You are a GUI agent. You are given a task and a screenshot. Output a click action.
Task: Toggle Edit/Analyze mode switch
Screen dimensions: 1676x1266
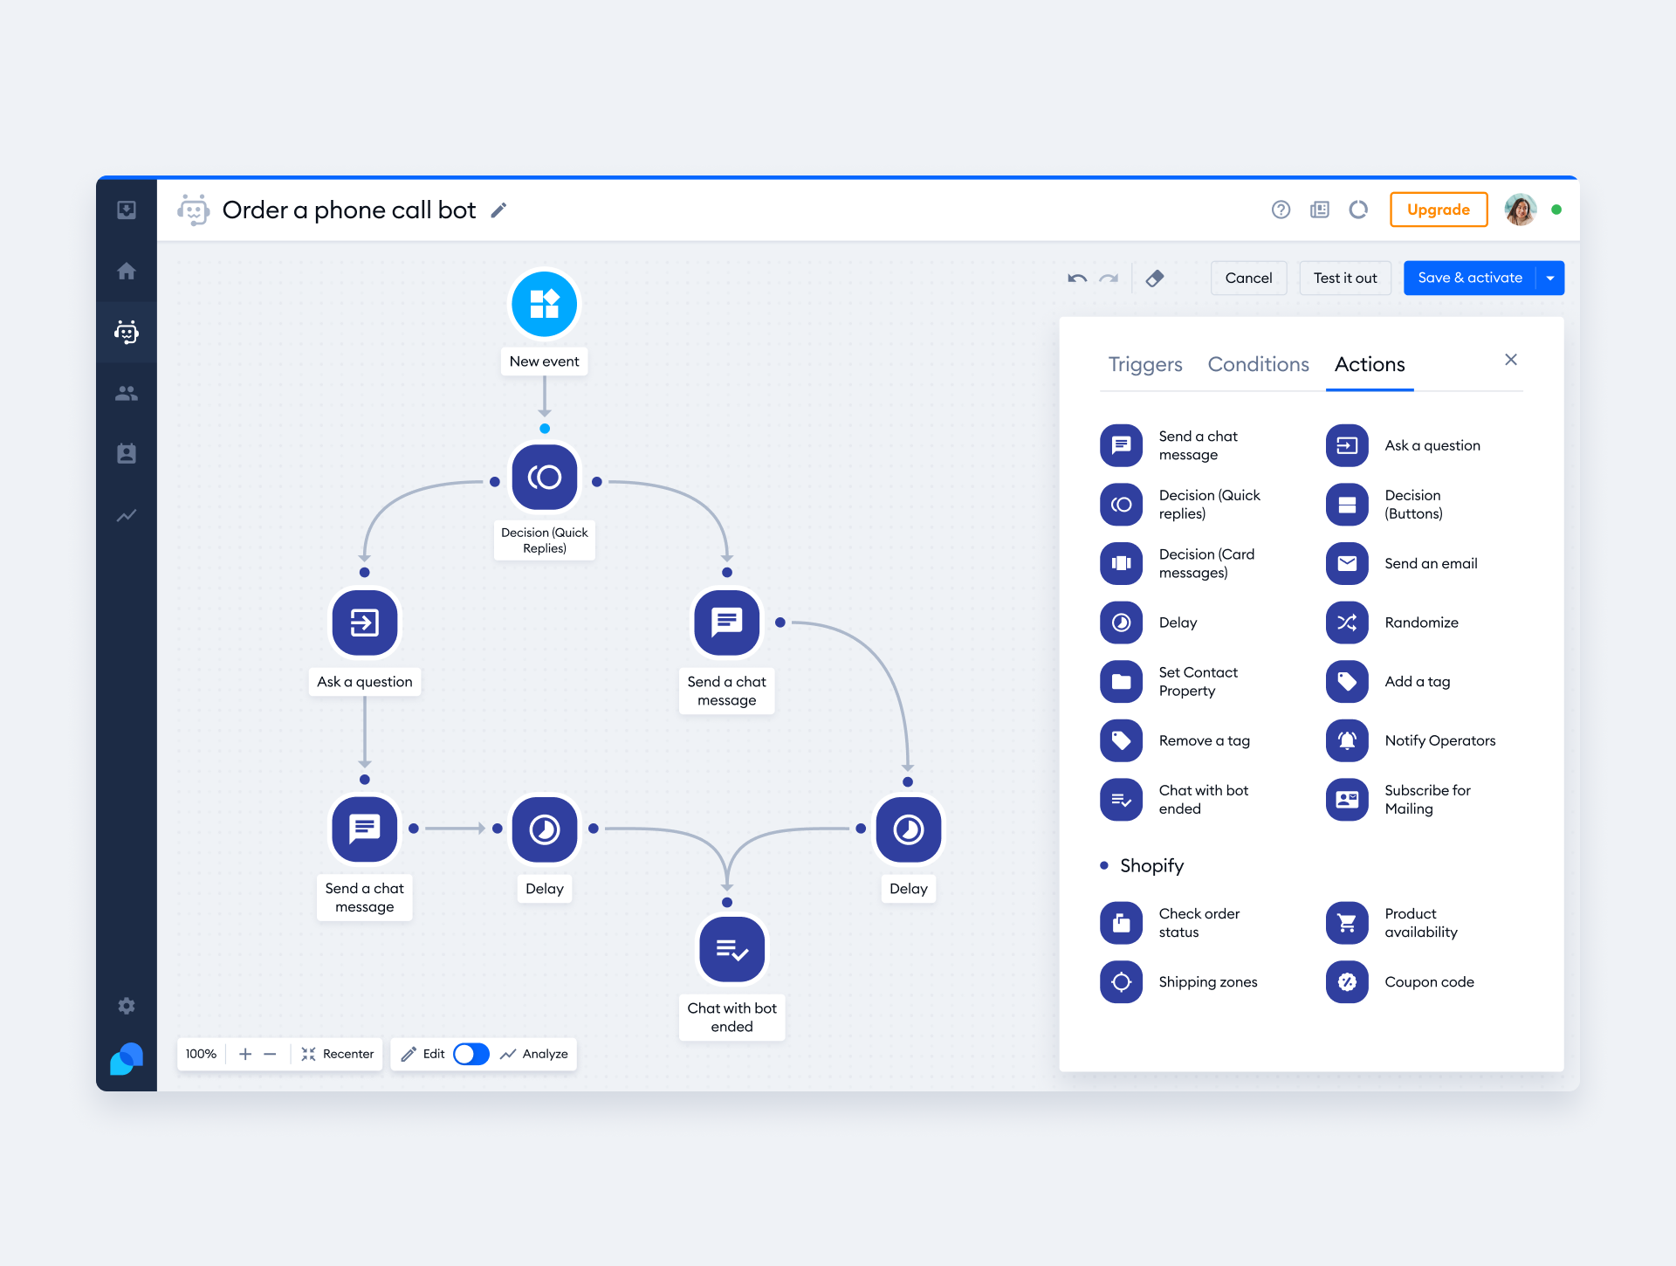click(x=471, y=1054)
